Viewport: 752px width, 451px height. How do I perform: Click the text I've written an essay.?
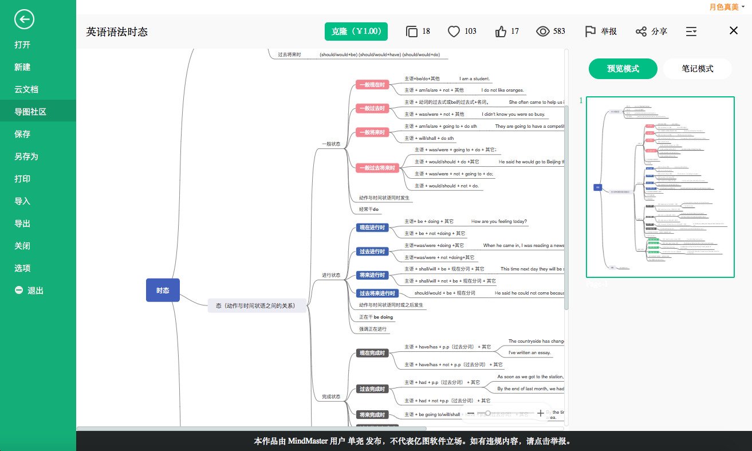pyautogui.click(x=530, y=352)
